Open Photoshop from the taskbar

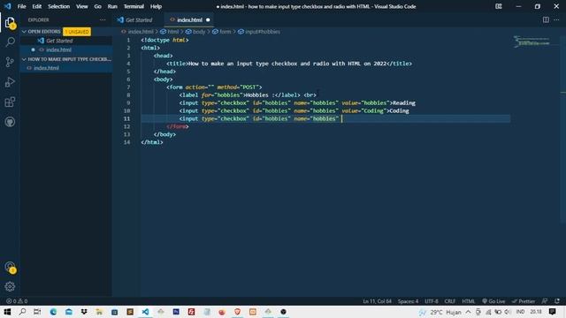click(x=176, y=312)
